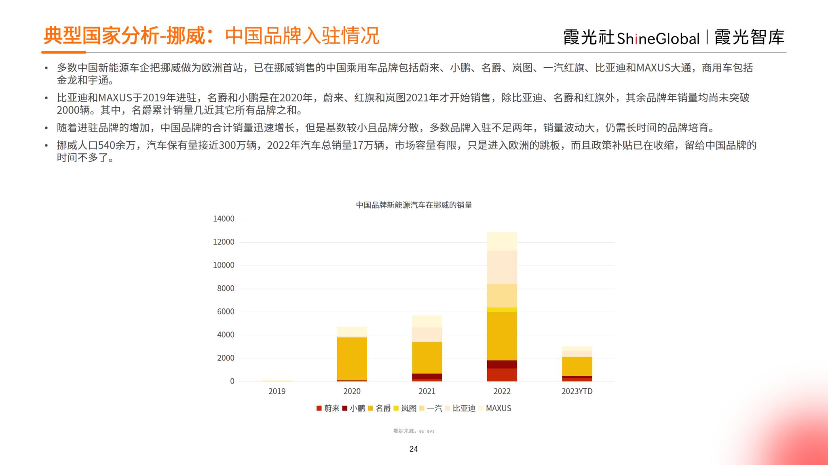This screenshot has width=828, height=465.
Task: Click the chart title 中国品牌新能源汽车在挪威的销量
Action: (x=414, y=205)
